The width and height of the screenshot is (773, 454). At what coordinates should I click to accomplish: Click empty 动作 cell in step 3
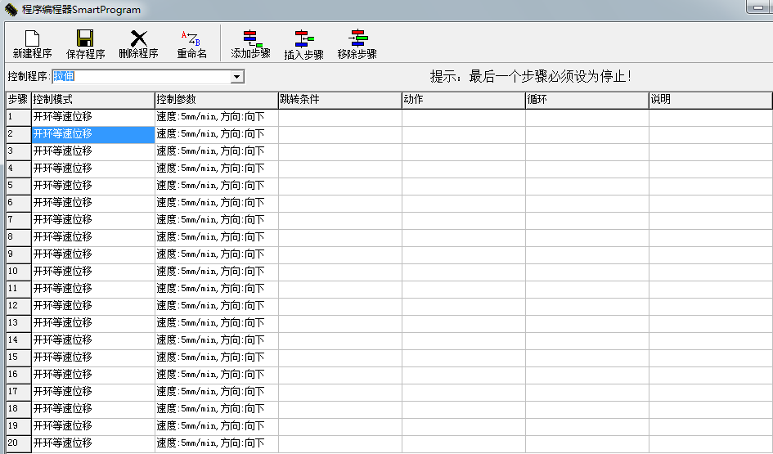coord(463,151)
